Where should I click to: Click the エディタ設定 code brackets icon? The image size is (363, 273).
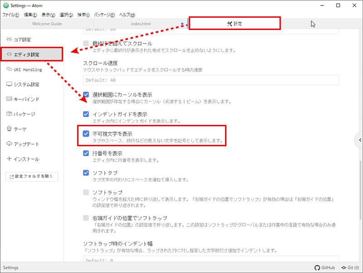[9, 54]
